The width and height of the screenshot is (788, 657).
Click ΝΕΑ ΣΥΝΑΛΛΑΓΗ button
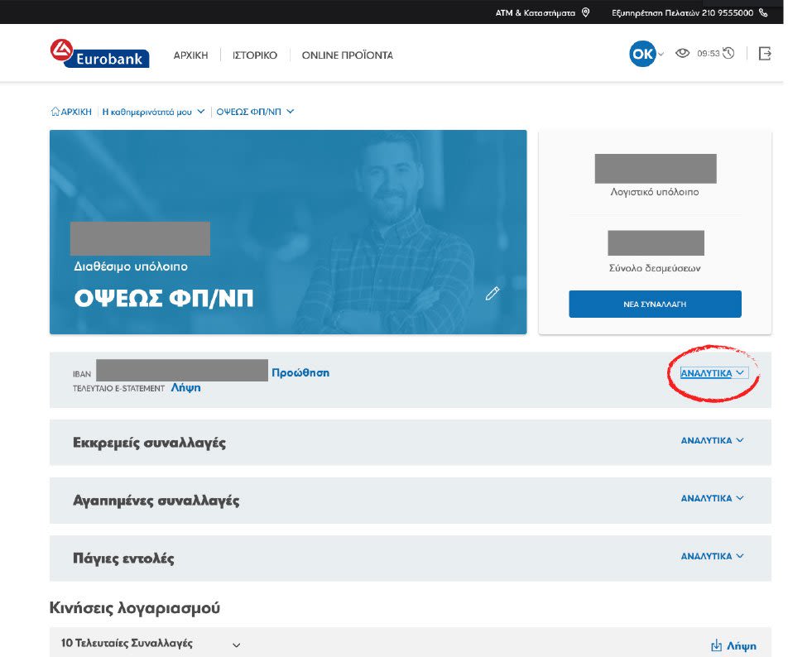coord(654,305)
